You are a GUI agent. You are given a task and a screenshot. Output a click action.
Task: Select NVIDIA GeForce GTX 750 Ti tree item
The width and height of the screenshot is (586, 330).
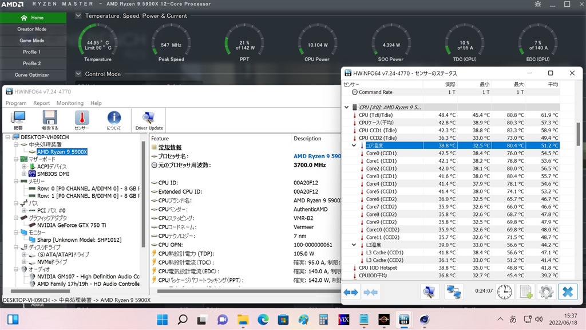click(72, 225)
